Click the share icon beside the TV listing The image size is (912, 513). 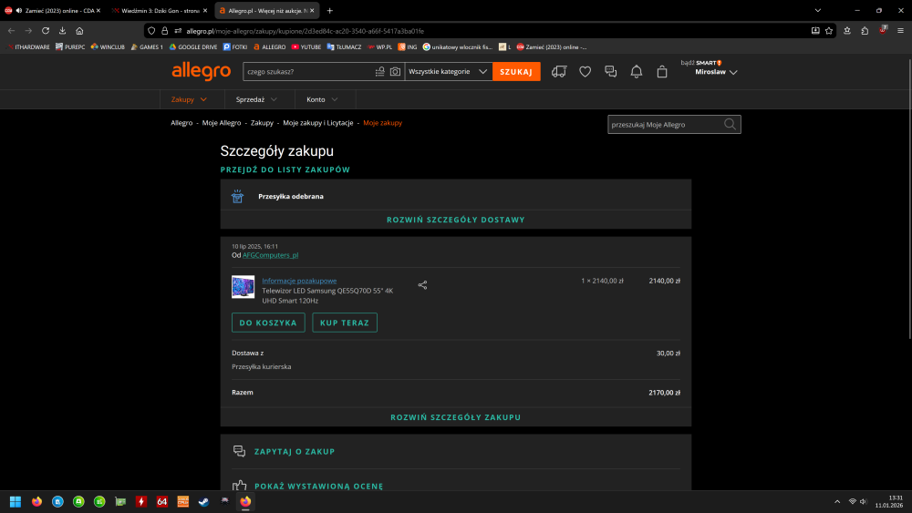tap(422, 284)
